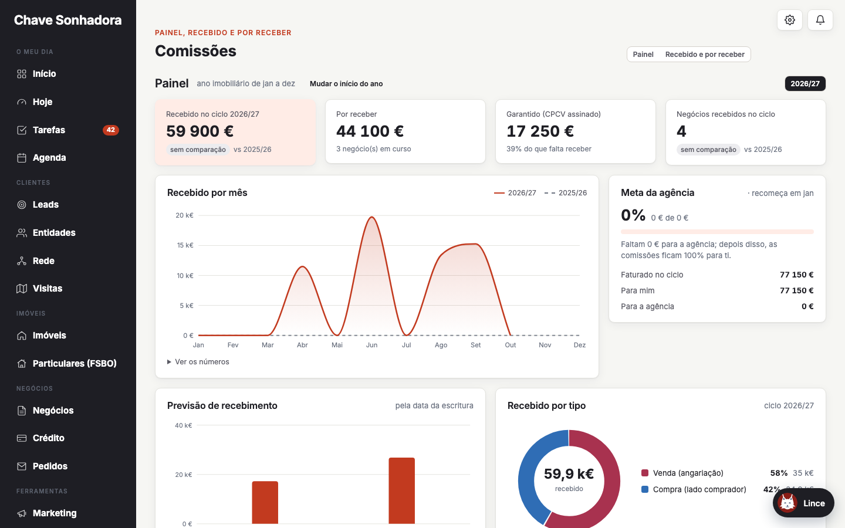Open the Por receber summary card

[405, 131]
